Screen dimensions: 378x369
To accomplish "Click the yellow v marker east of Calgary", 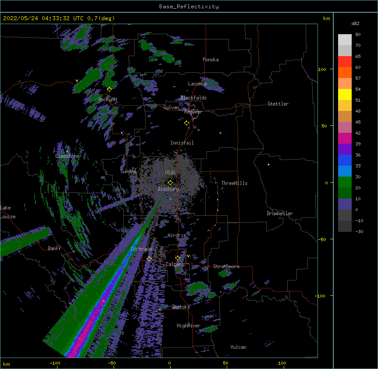I will 188,256.
